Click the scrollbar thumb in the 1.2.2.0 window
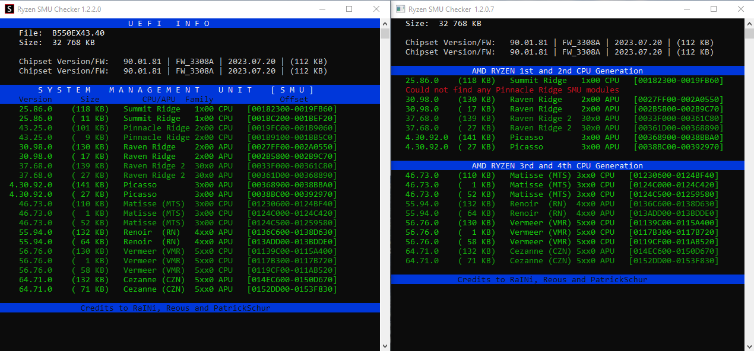Image resolution: width=754 pixels, height=351 pixels. [385, 33]
